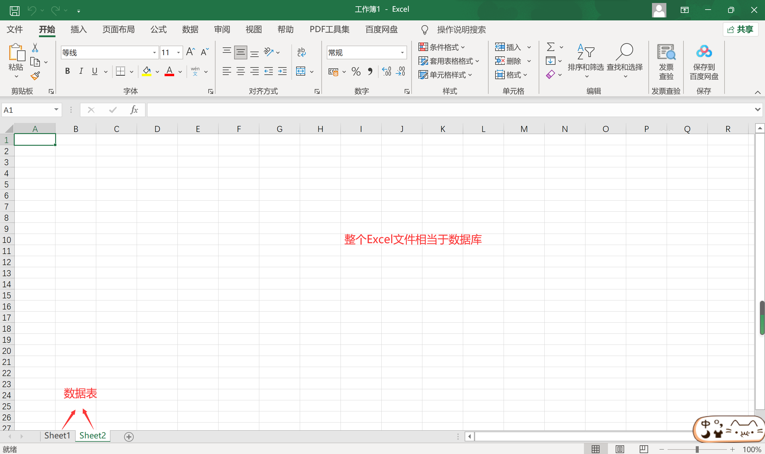Switch to the Sheet1 worksheet tab
This screenshot has width=765, height=454.
click(57, 435)
